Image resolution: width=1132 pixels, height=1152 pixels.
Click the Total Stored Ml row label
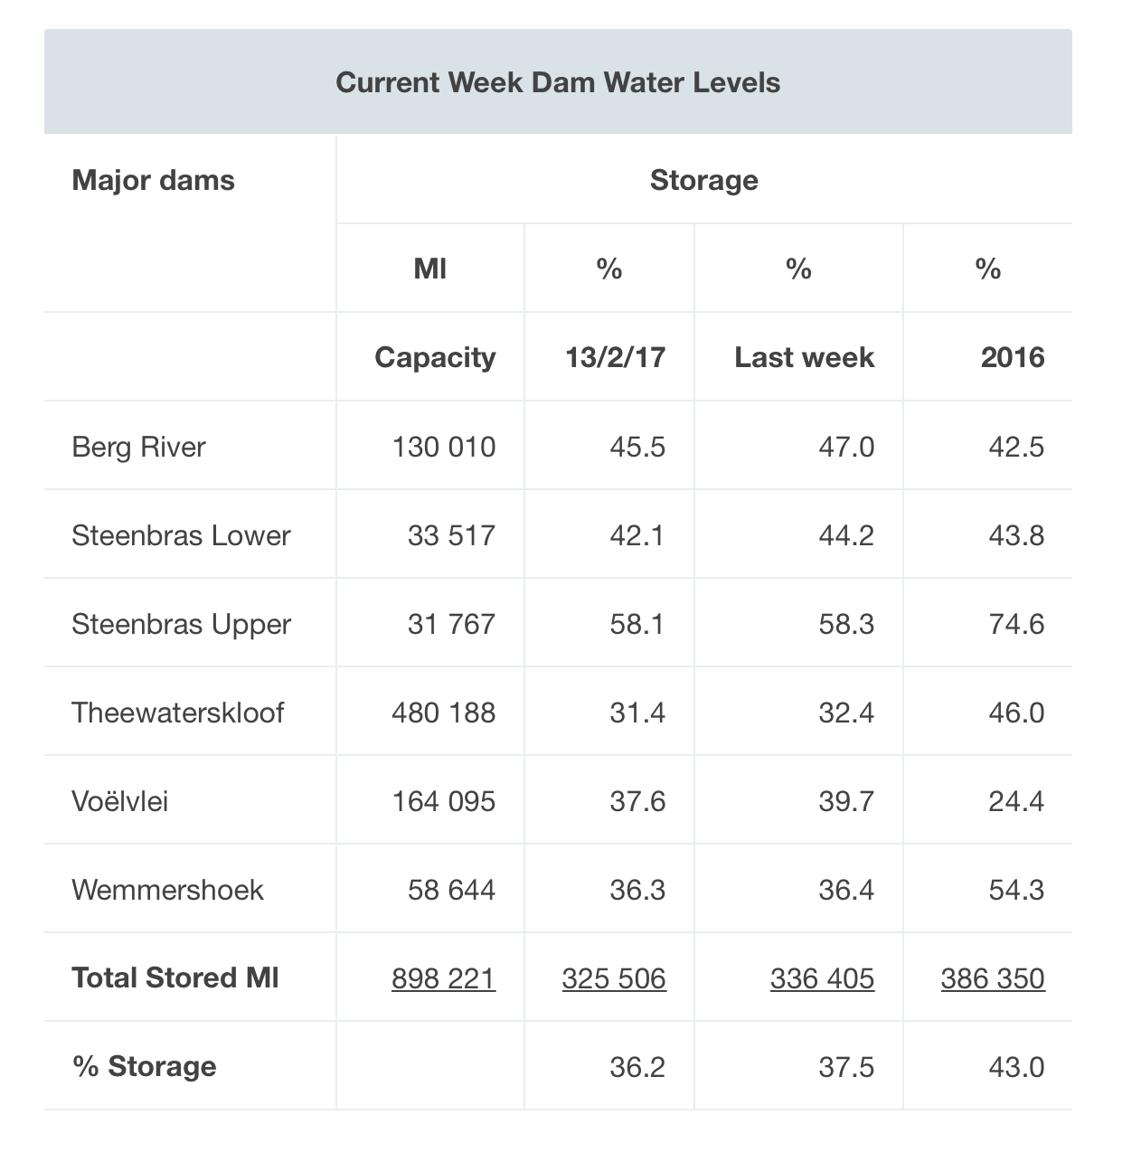click(175, 977)
